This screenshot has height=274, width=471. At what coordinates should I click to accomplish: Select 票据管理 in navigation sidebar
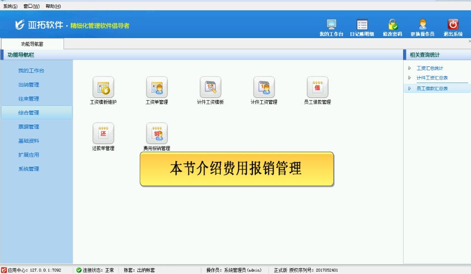(x=29, y=127)
